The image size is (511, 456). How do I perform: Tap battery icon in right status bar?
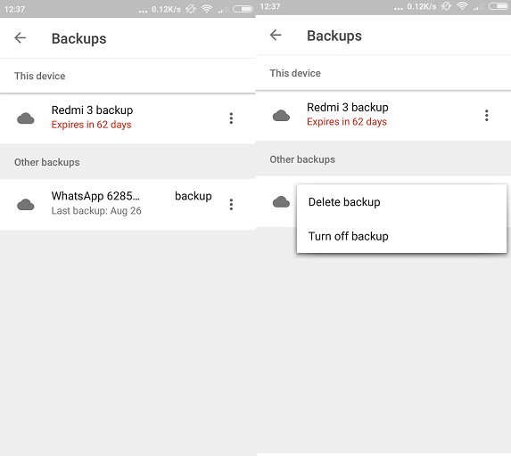click(499, 6)
